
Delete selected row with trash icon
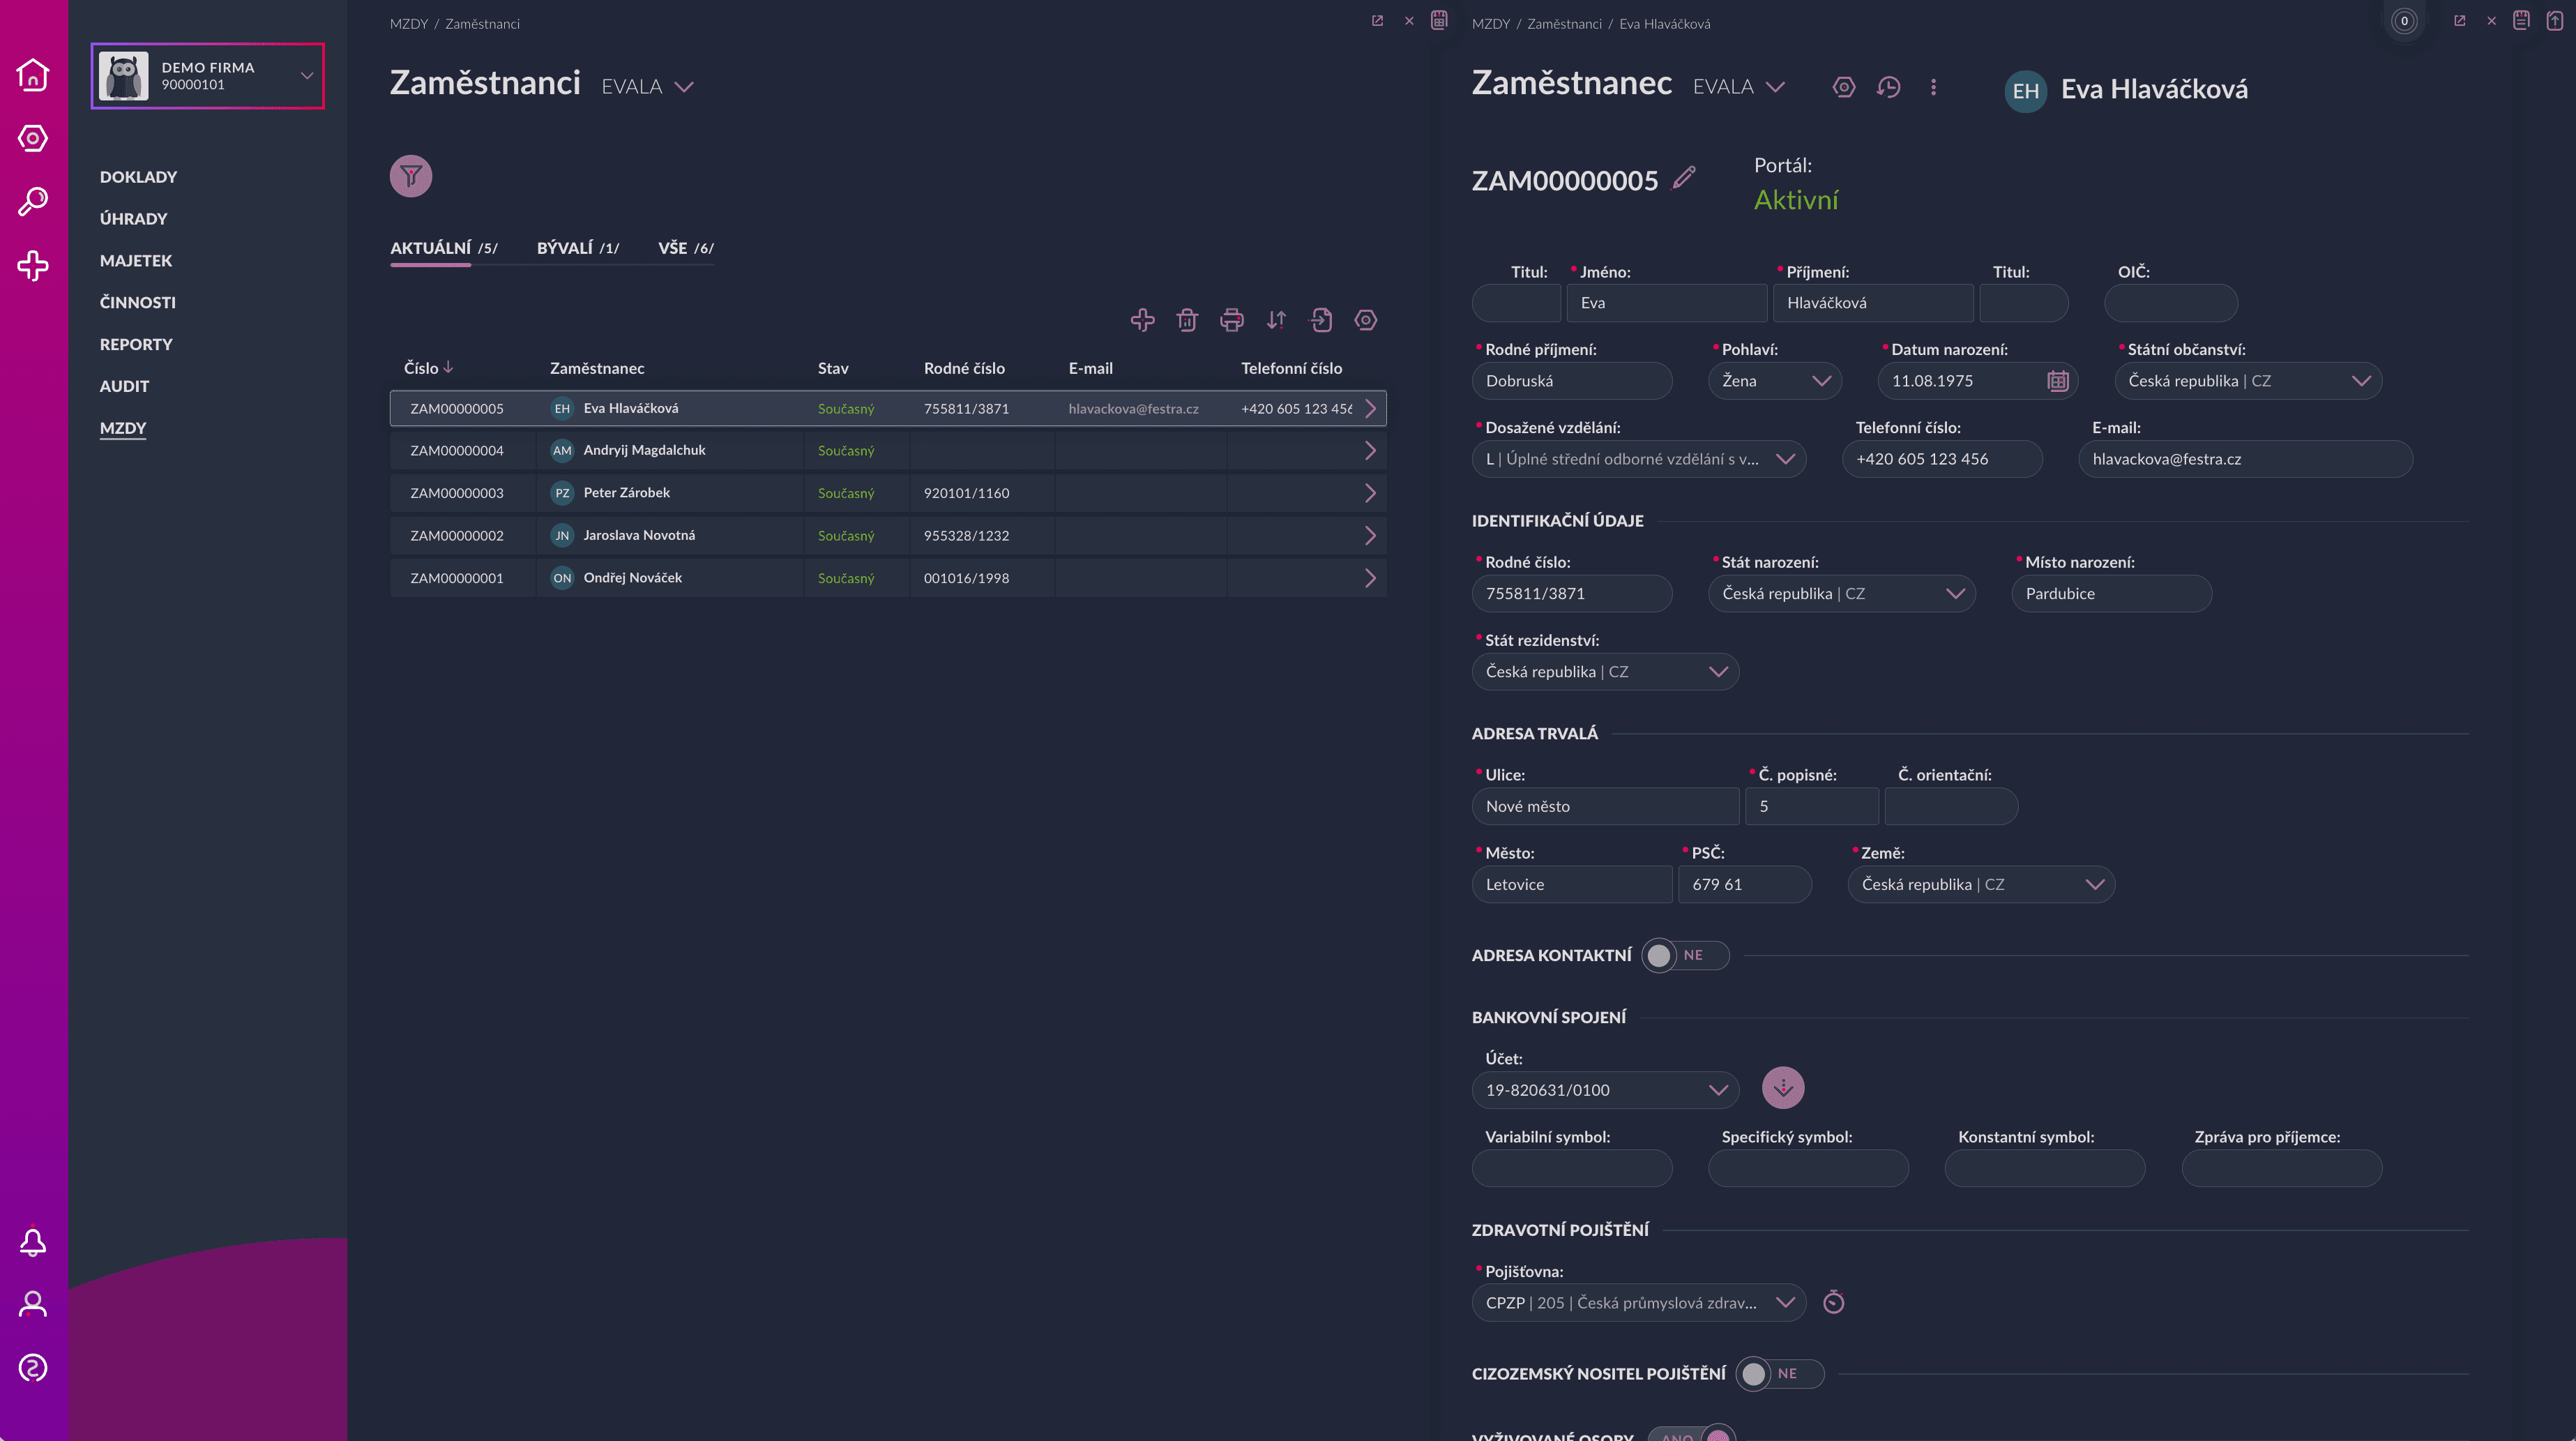click(x=1187, y=320)
